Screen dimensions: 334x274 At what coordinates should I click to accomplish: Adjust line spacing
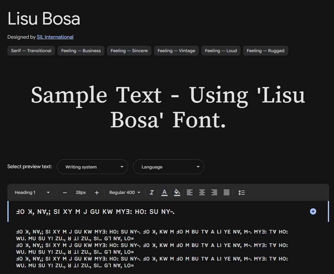pyautogui.click(x=241, y=192)
